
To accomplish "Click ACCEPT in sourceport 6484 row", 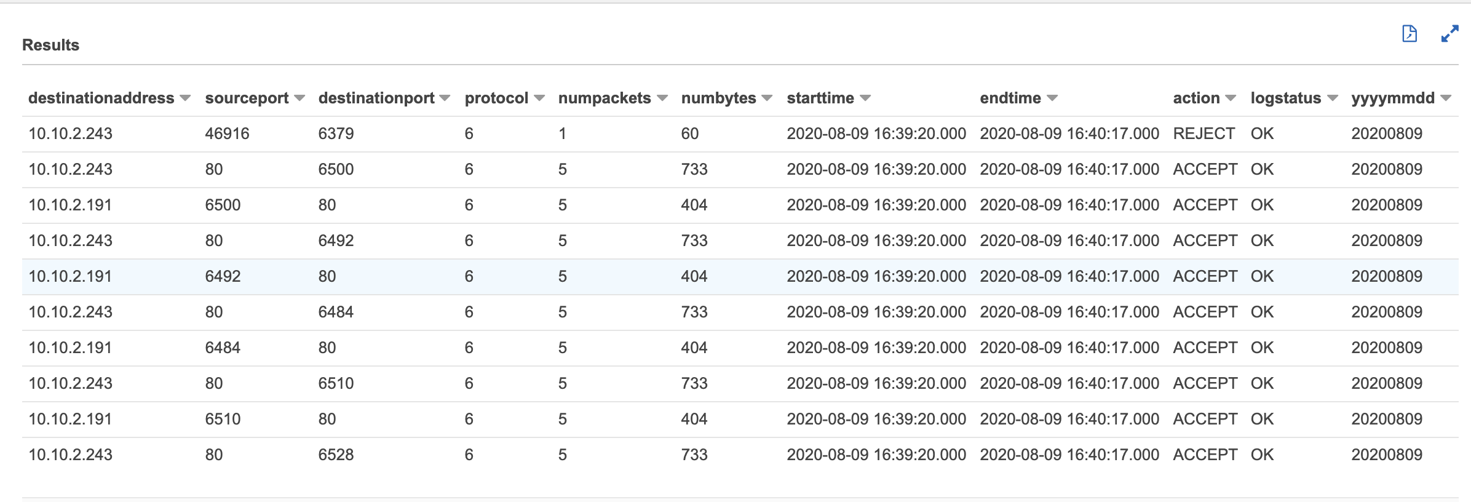I will (x=1205, y=348).
